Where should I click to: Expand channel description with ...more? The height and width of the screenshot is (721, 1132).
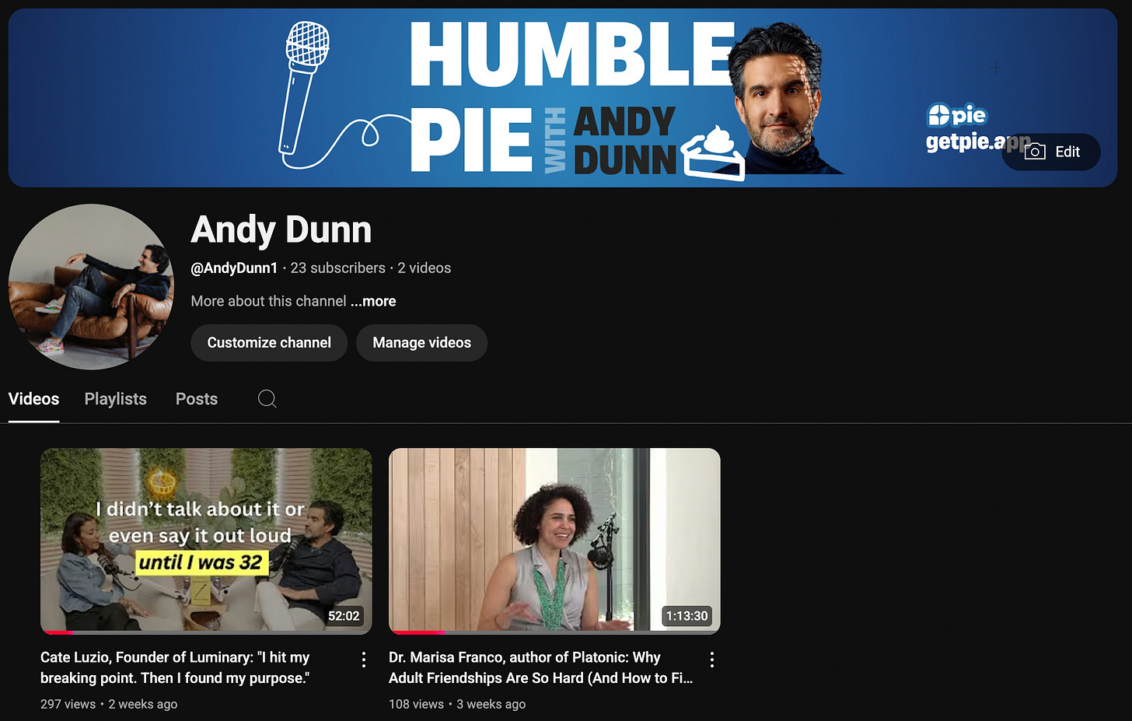373,301
